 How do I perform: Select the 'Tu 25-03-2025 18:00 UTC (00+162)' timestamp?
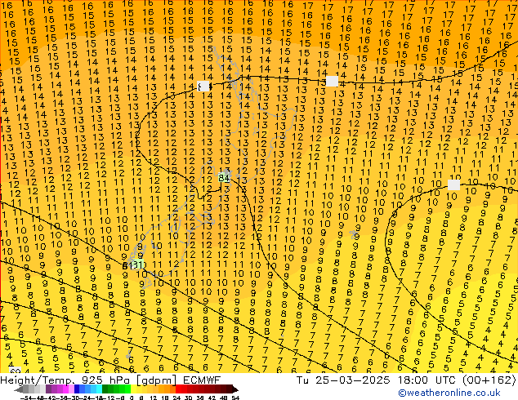(406, 380)
